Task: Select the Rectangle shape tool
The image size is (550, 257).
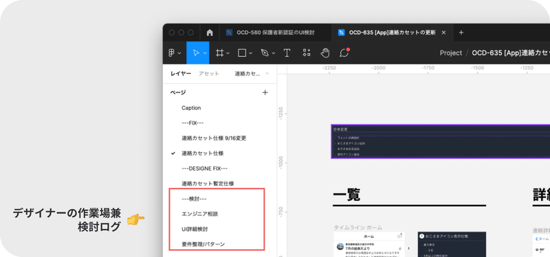Action: (x=242, y=53)
